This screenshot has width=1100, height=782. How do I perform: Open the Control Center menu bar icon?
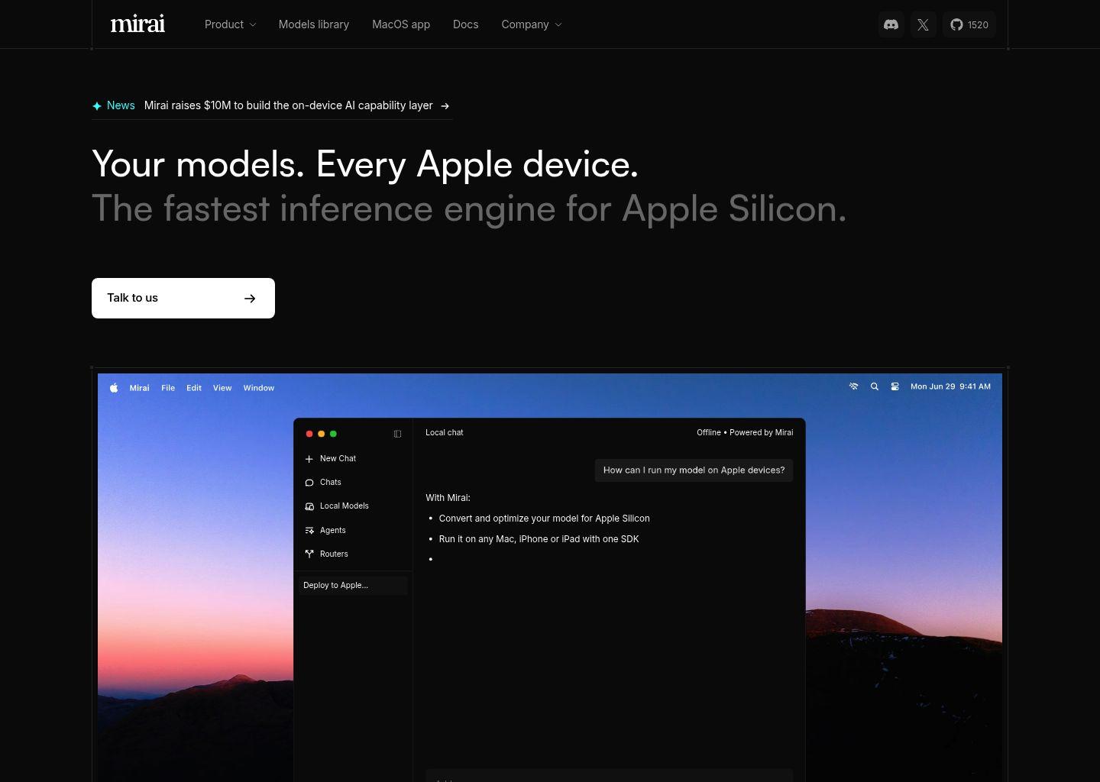pos(895,387)
